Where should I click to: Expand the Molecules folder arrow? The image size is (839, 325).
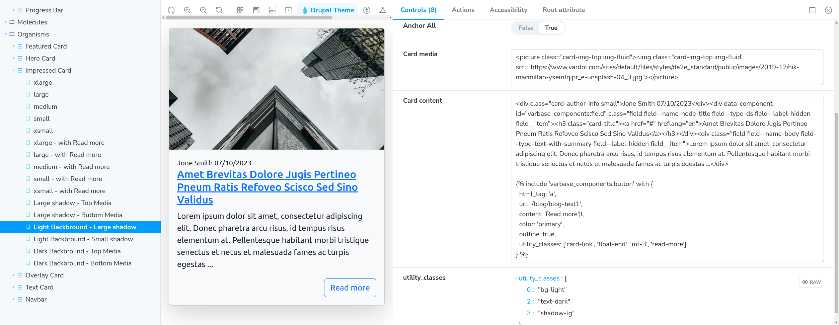[5, 22]
